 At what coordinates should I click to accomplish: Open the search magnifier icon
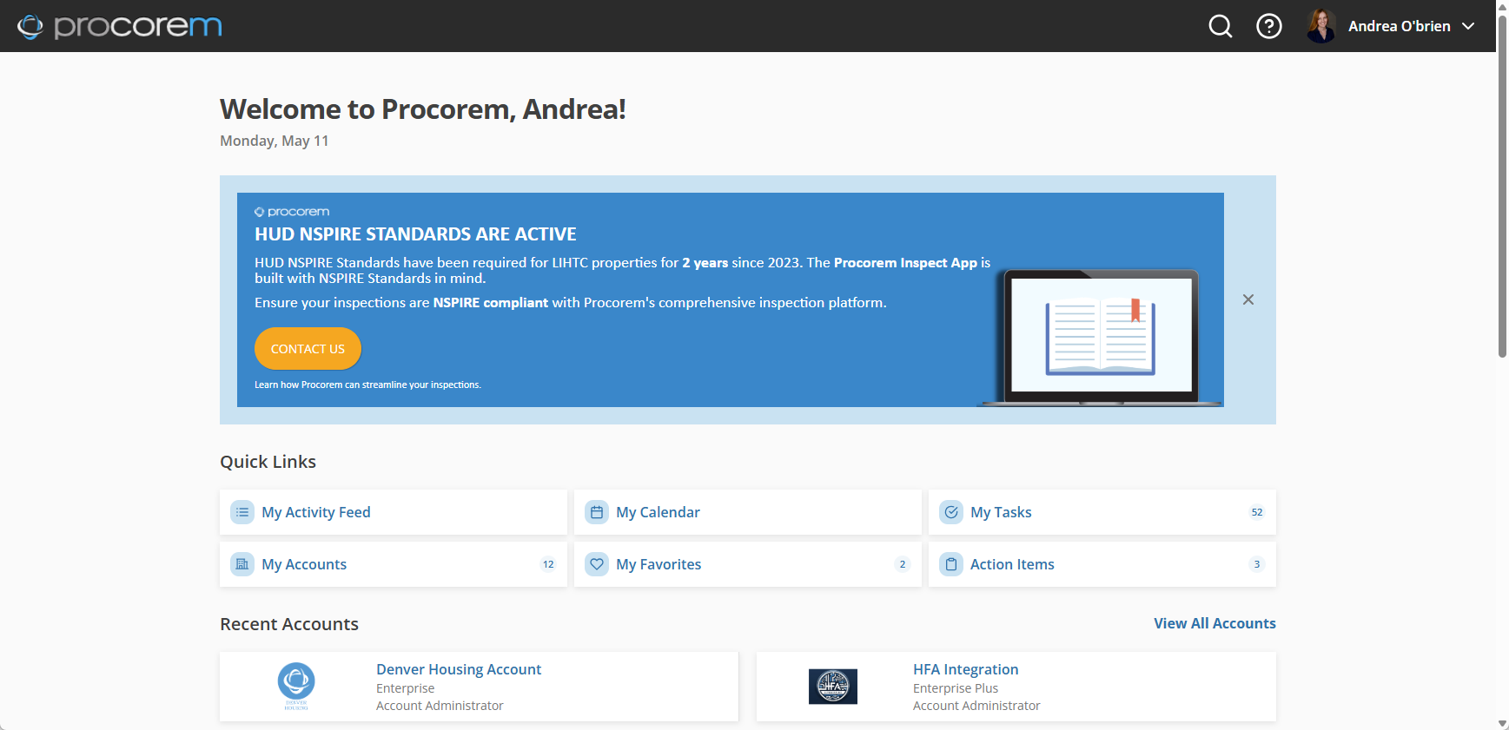click(x=1221, y=26)
